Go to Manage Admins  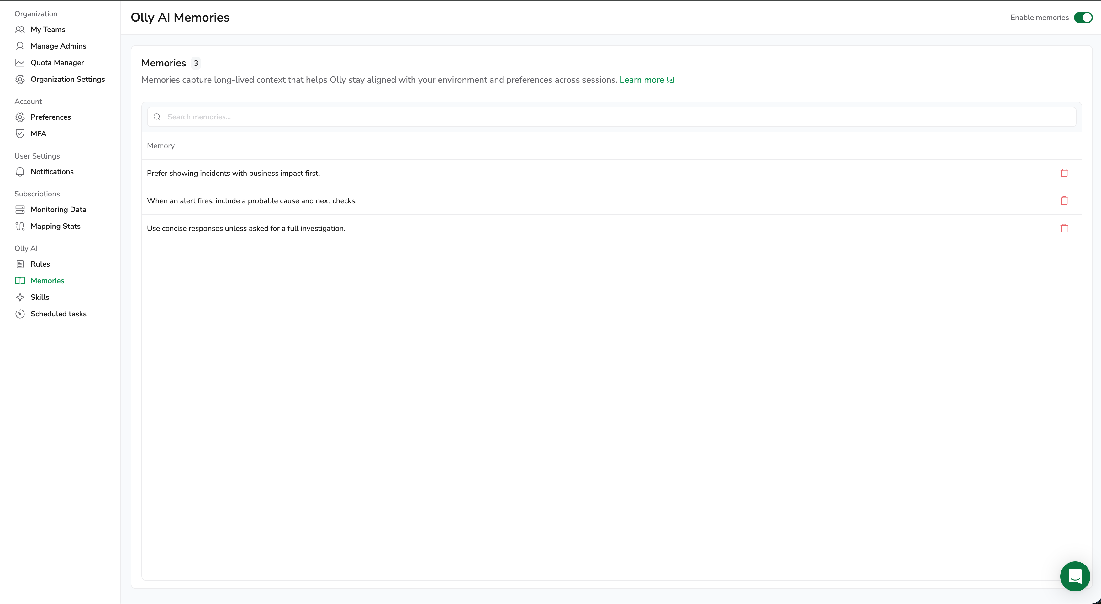(58, 46)
